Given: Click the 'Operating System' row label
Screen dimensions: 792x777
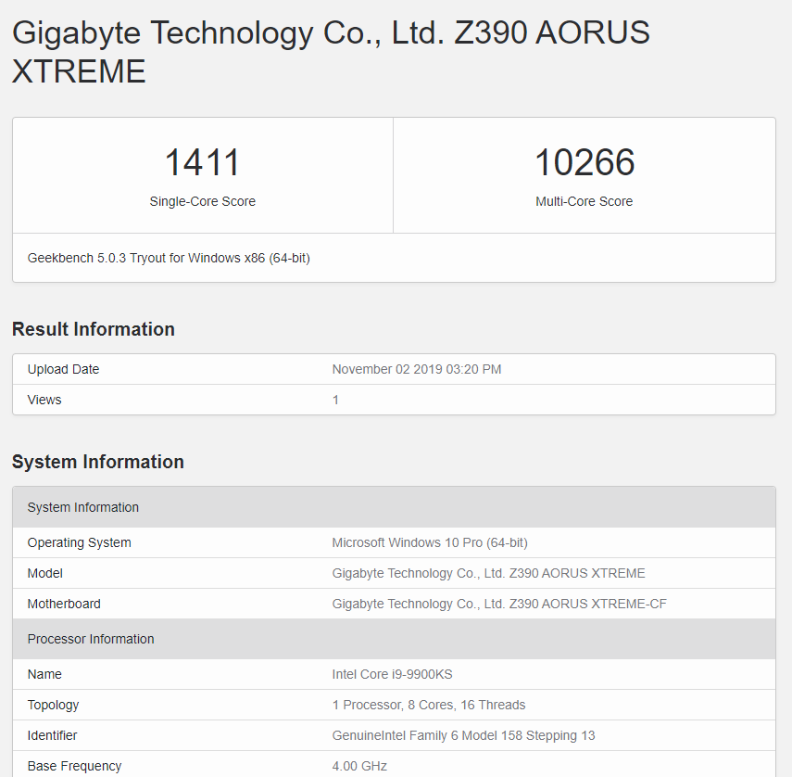Looking at the screenshot, I should (80, 542).
